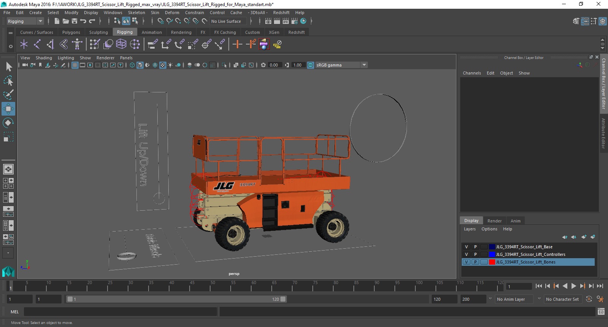Switch to the Polygons shelf tab

click(71, 32)
